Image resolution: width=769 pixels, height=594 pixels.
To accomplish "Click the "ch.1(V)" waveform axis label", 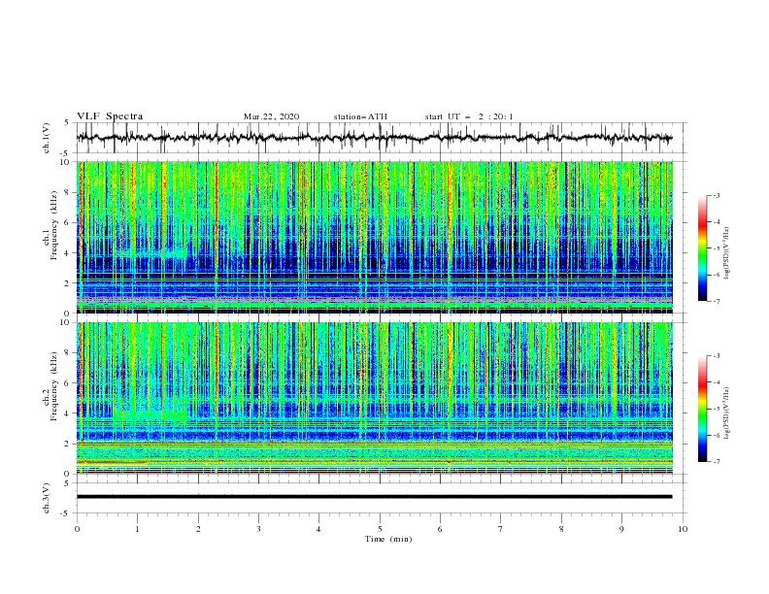I will [x=47, y=138].
